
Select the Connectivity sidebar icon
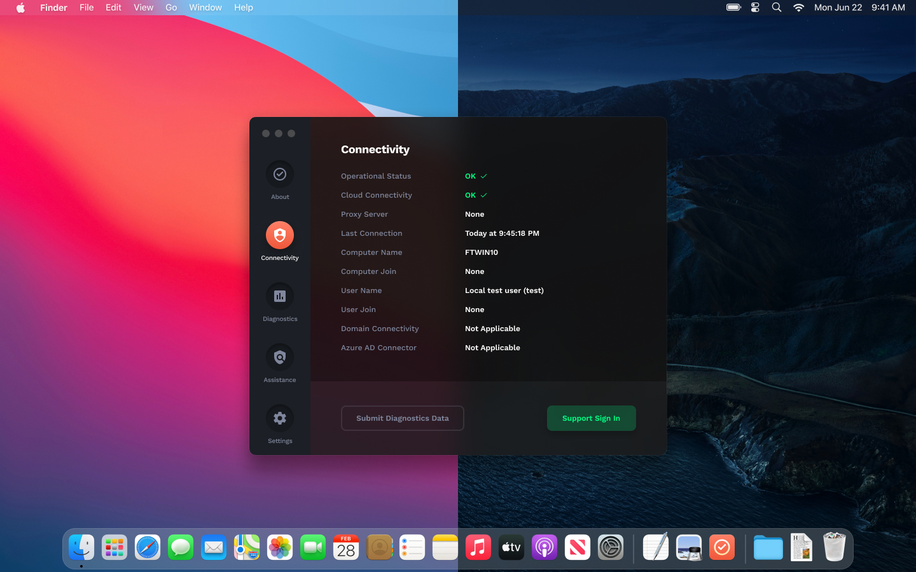279,235
